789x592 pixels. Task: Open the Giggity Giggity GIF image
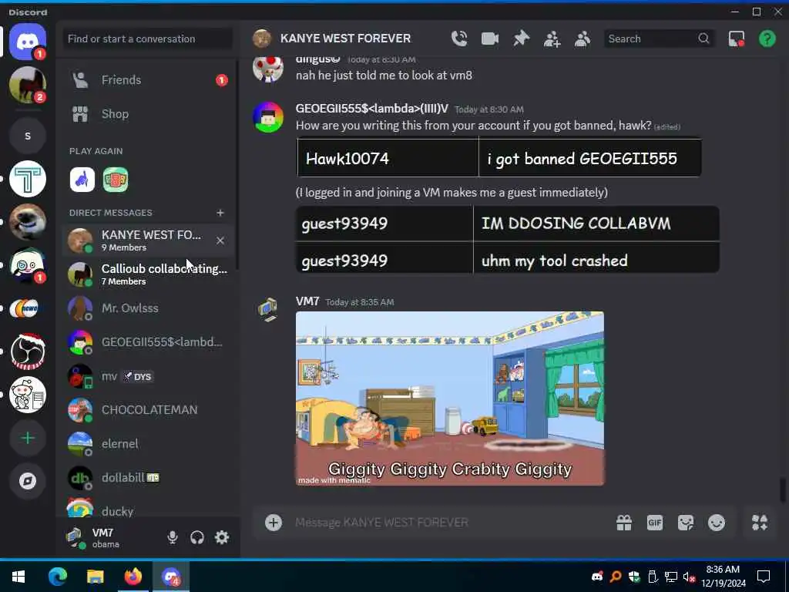(450, 399)
